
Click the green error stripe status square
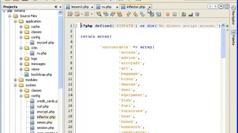227,26
